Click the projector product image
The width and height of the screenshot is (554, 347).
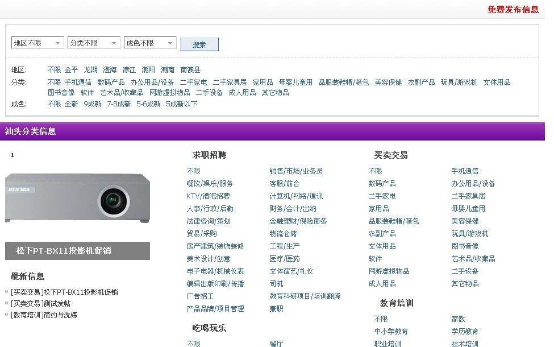click(77, 197)
